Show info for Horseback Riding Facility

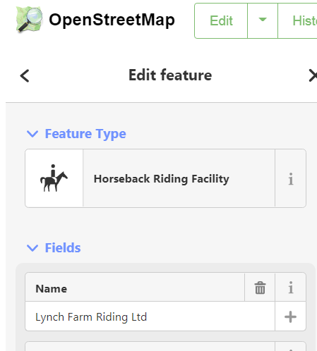[x=291, y=178]
